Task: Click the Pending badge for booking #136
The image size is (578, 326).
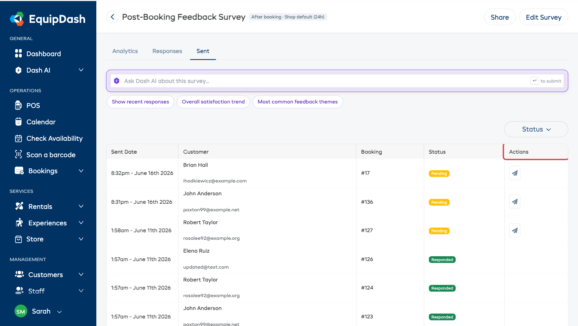Action: click(x=439, y=202)
